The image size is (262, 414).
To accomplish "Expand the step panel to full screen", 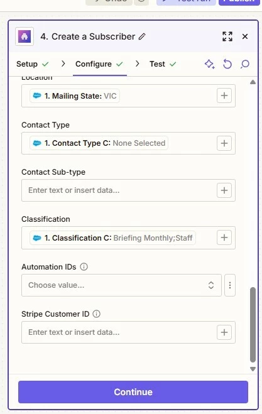I will click(227, 36).
